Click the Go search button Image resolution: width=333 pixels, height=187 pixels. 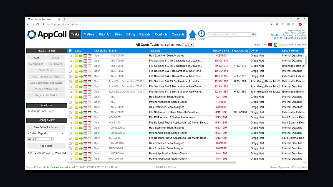click(254, 34)
